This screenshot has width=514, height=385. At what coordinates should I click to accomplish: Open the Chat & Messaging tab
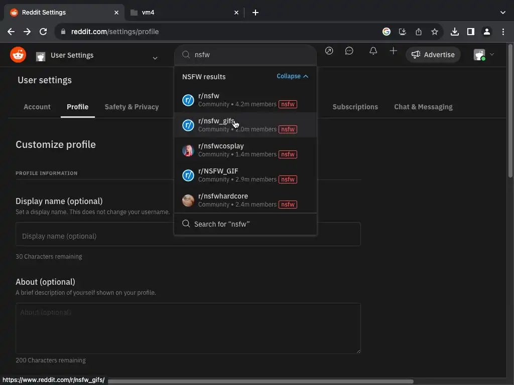[x=423, y=107]
